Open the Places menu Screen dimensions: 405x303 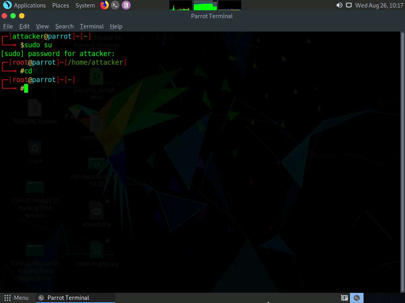[61, 5]
